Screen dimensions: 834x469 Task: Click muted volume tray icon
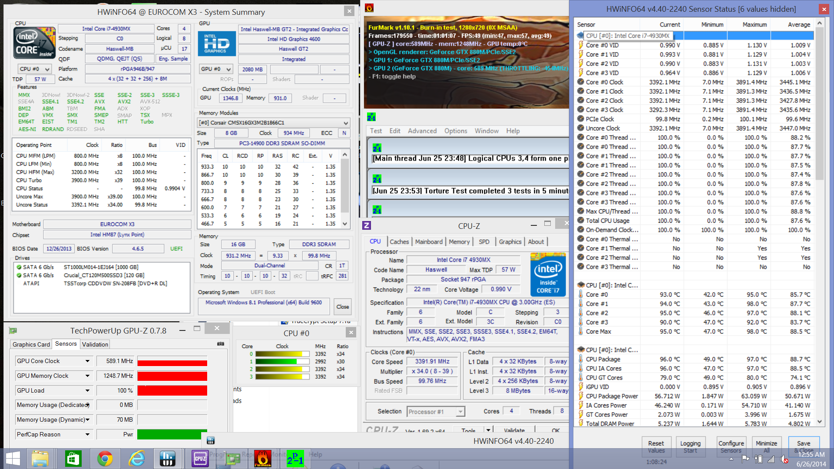coord(784,459)
